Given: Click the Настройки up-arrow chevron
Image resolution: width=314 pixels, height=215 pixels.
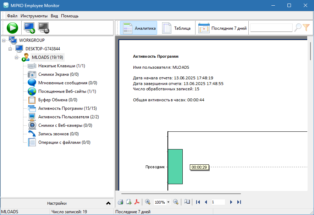Looking at the screenshot, I should [x=108, y=203].
